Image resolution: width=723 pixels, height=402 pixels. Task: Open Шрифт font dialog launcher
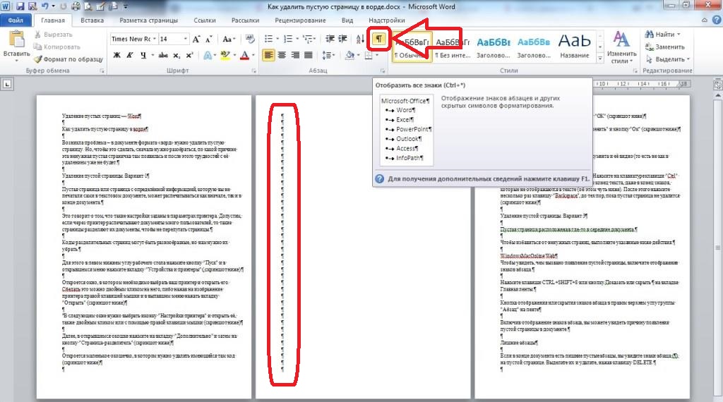[x=253, y=71]
